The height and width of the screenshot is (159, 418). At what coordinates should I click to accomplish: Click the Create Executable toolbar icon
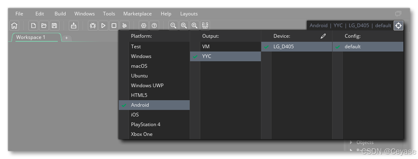pos(74,26)
